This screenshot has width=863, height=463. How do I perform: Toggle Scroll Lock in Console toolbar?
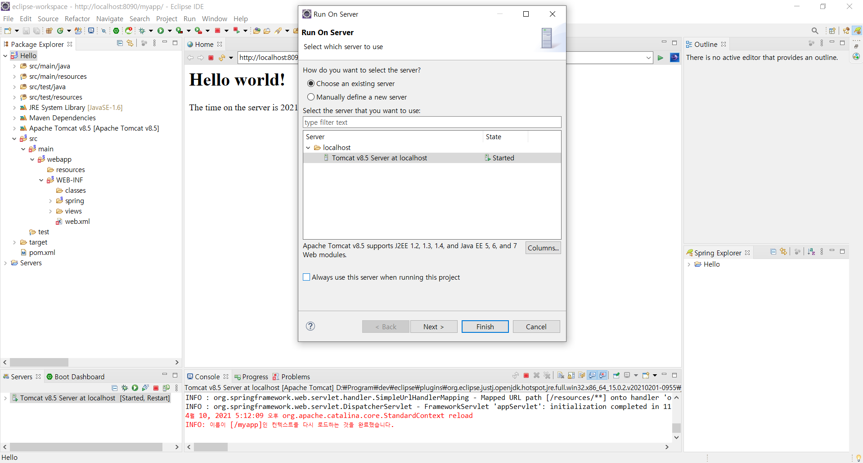click(x=571, y=376)
